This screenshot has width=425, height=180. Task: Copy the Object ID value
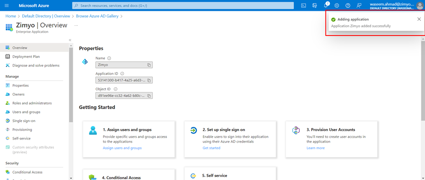149,95
